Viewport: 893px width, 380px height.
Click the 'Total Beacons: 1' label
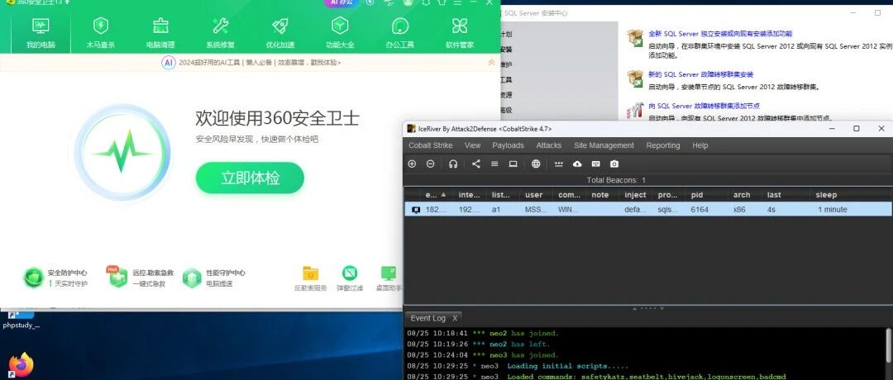616,180
